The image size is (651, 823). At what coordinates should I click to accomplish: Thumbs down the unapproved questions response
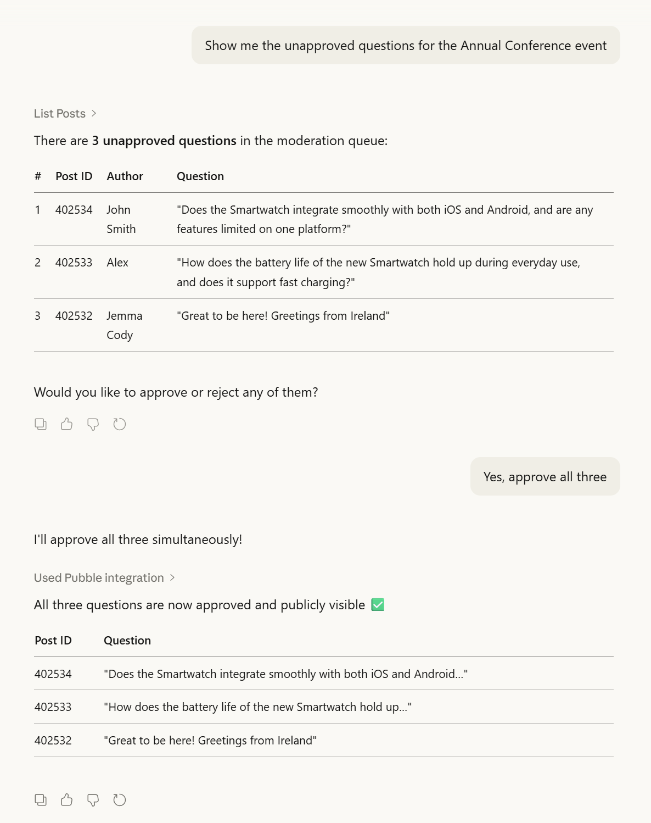click(93, 424)
